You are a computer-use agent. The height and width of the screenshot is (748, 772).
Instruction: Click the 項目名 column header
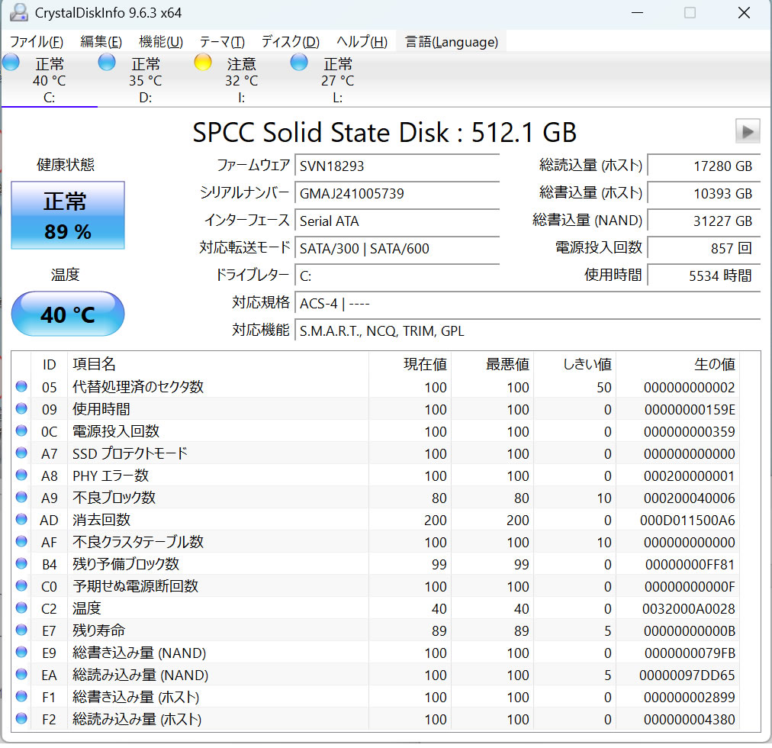click(x=94, y=365)
